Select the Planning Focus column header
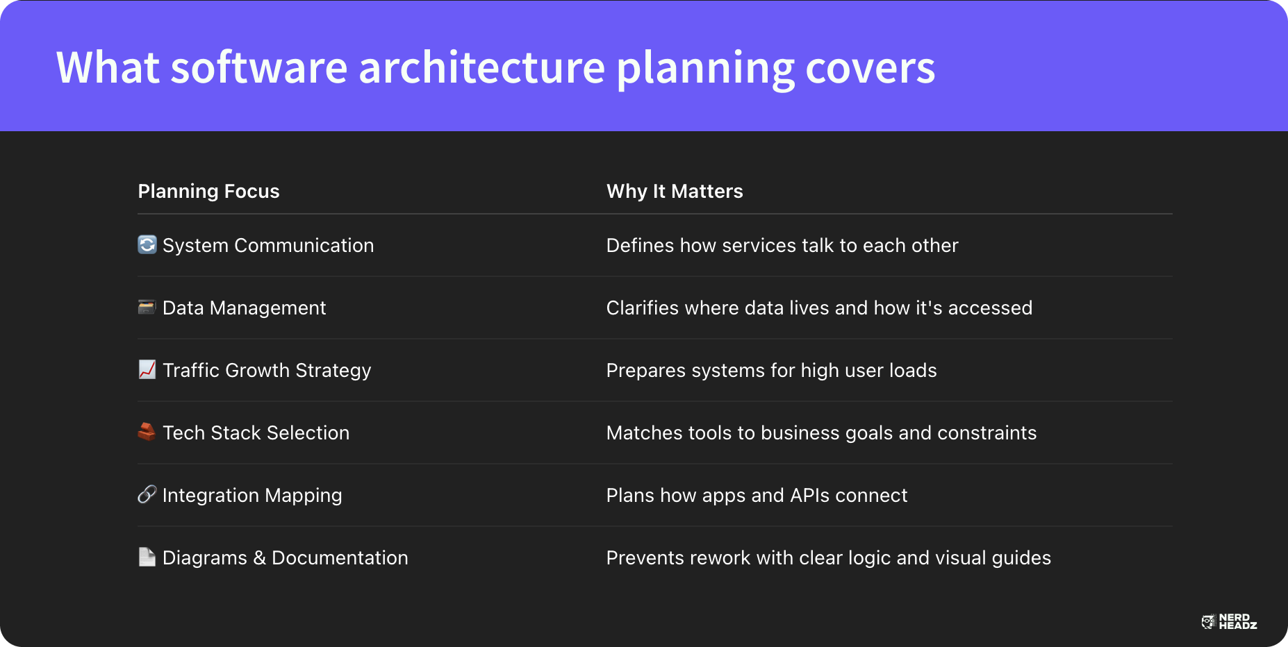The height and width of the screenshot is (647, 1288). (208, 191)
